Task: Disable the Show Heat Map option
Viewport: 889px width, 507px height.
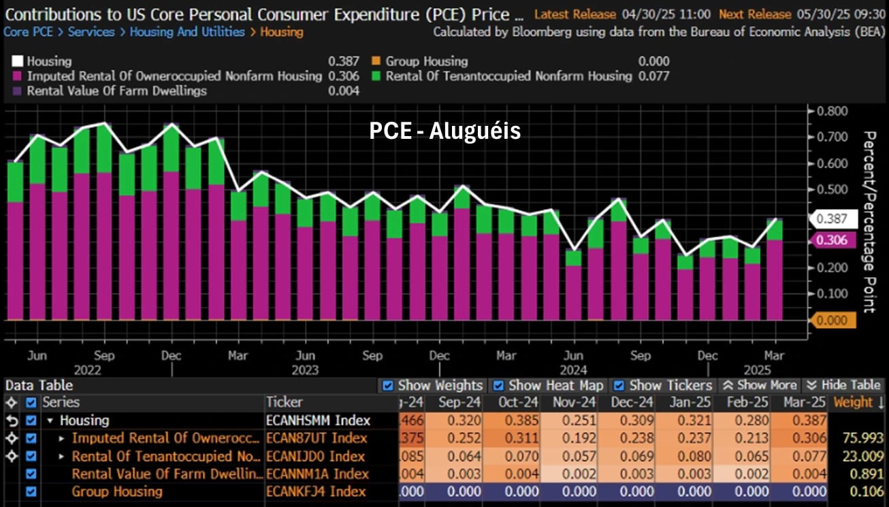Action: [x=499, y=385]
